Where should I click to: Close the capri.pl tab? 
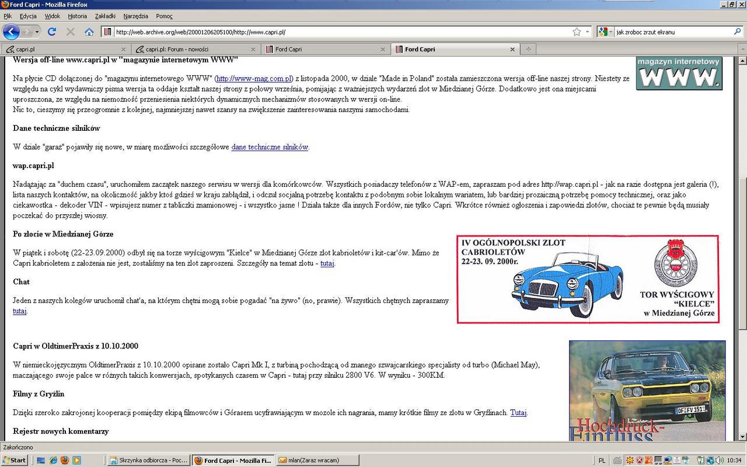pos(123,50)
